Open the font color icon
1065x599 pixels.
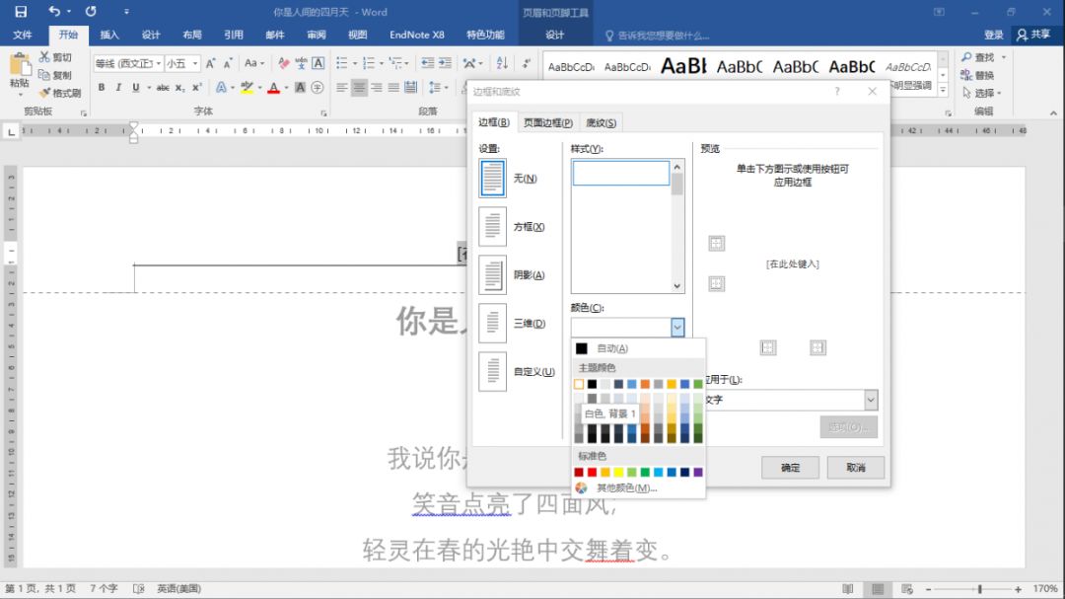pyautogui.click(x=272, y=88)
